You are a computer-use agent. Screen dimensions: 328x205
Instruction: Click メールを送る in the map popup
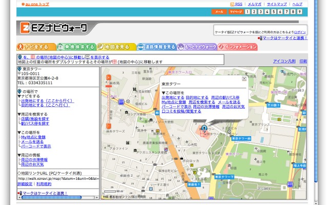[x=229, y=102]
